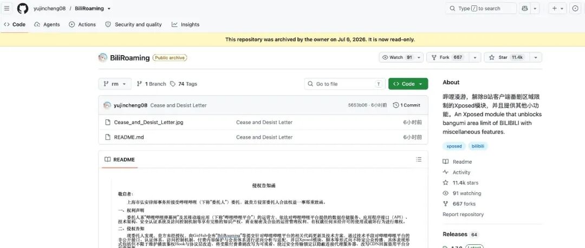Screen dimensions: 585x248
Task: Click the file icon next to Cease_and_Desist_Letter.jpg
Action: (107, 122)
